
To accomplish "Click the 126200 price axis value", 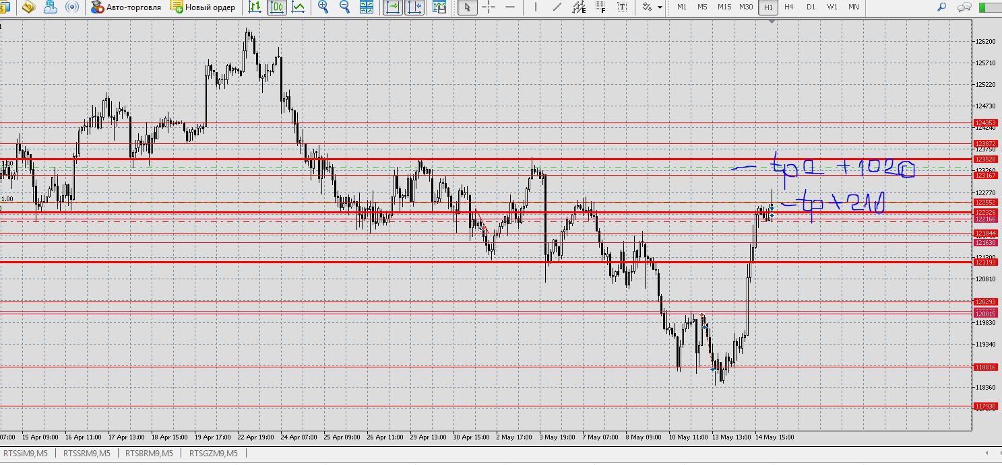I will [x=985, y=41].
